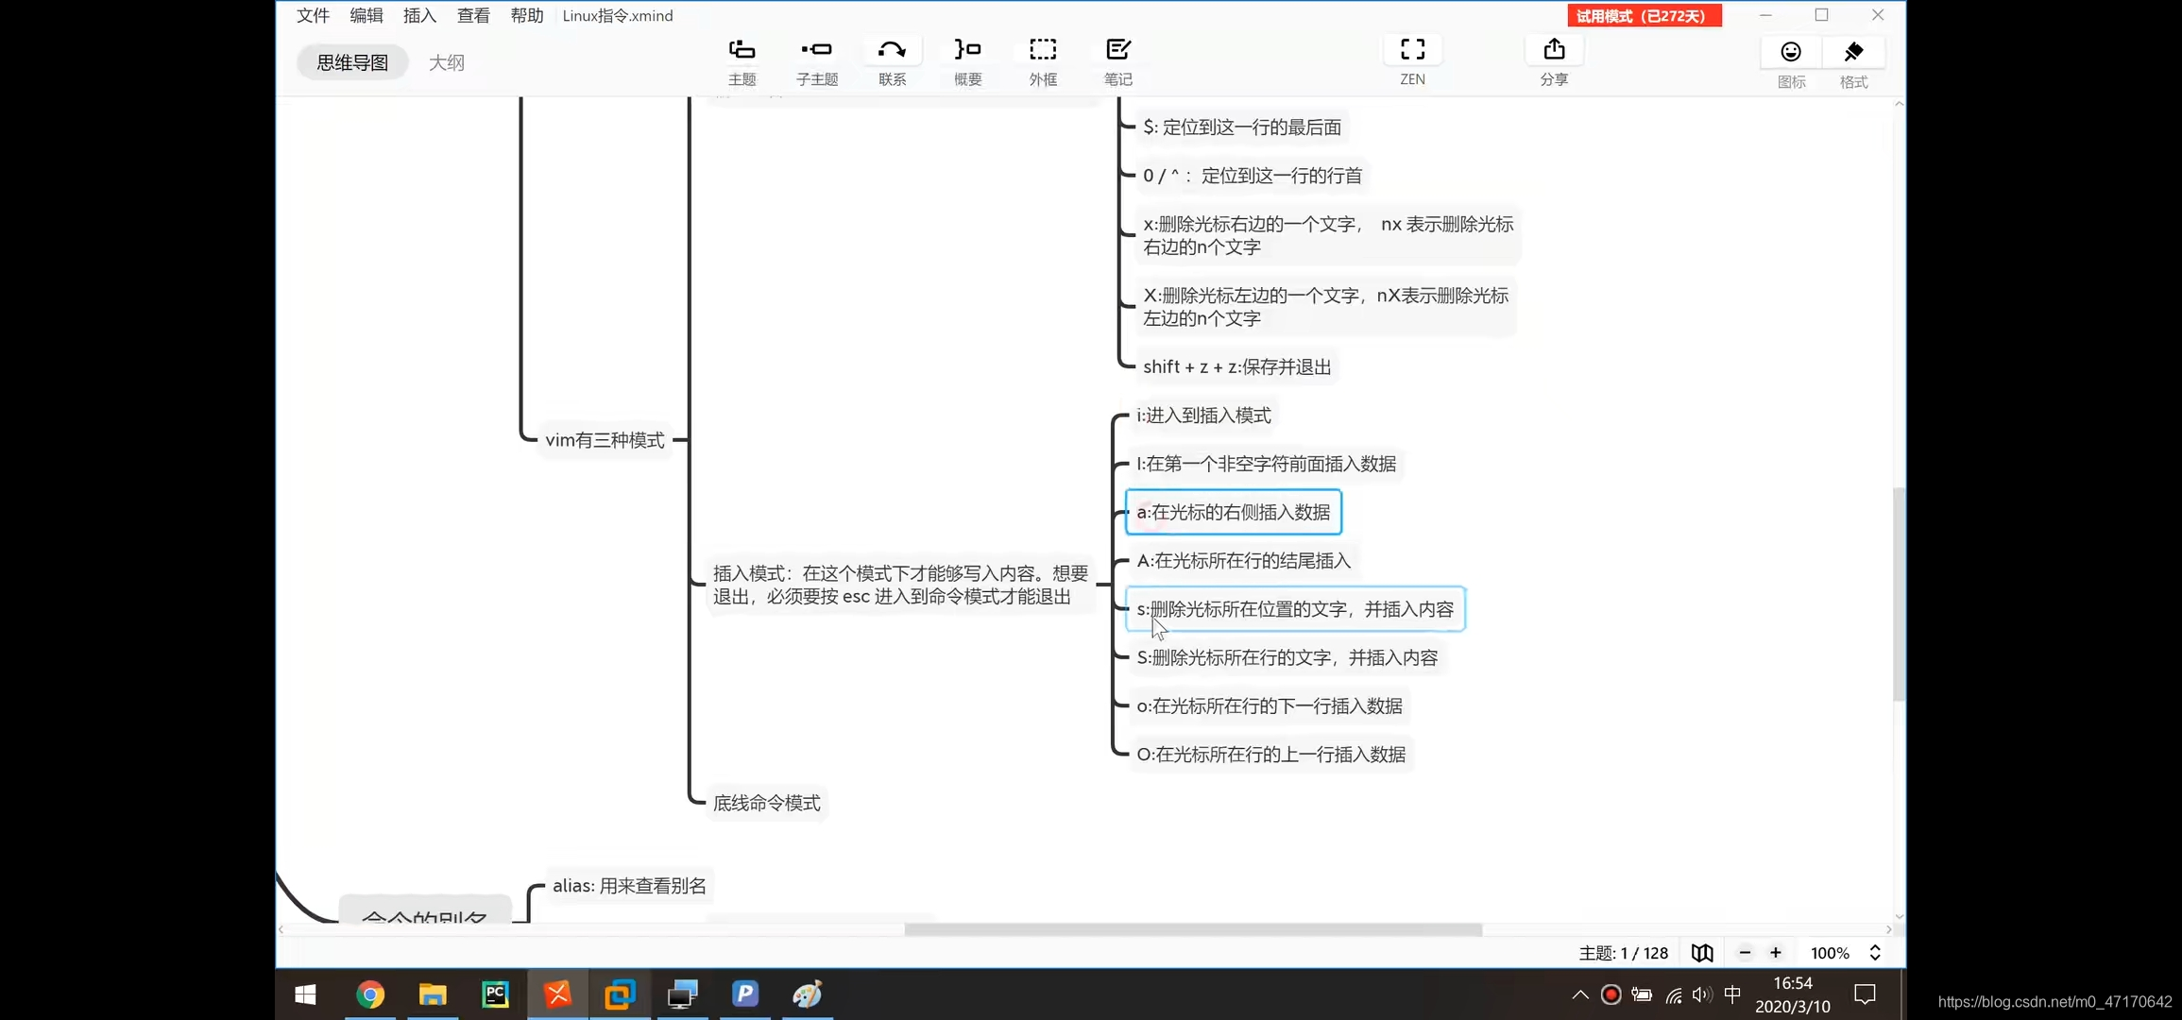This screenshot has width=2182, height=1020.
Task: Switch to the 大纲 outline tab
Action: [x=447, y=62]
